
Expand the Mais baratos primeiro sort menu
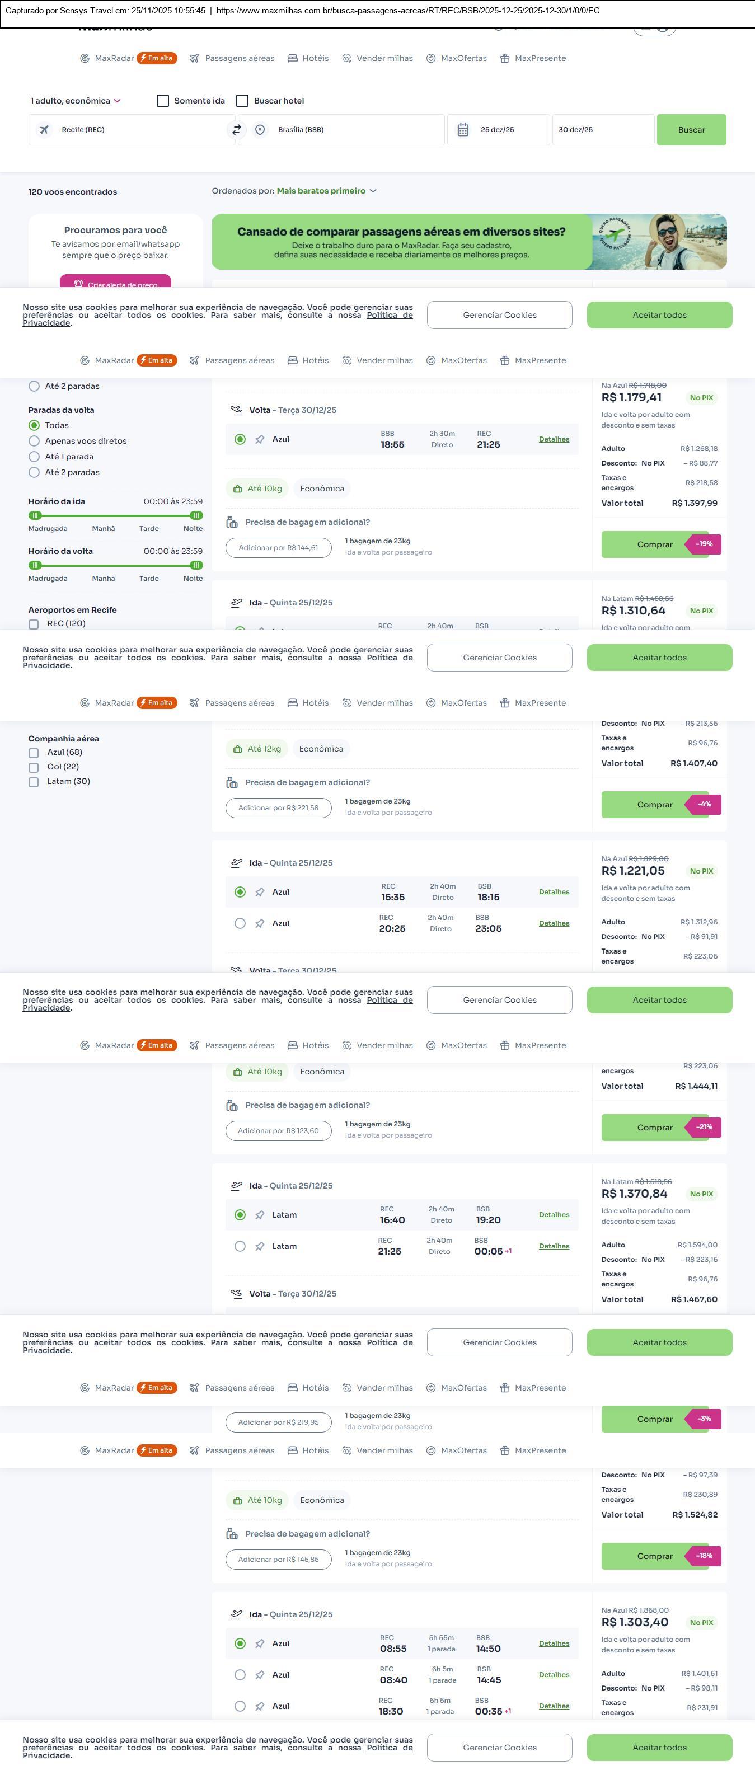tap(326, 191)
